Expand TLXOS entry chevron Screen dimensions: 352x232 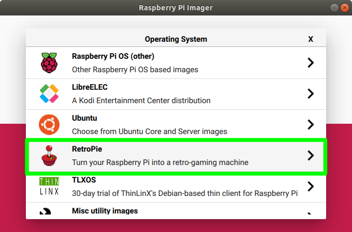[x=311, y=186]
